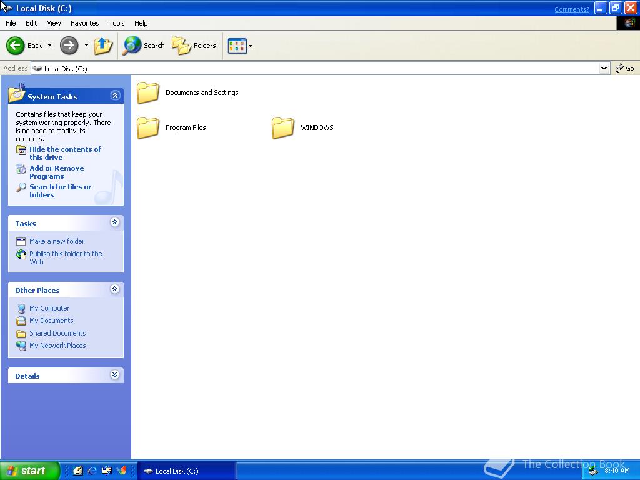The height and width of the screenshot is (480, 640).
Task: Go up one folder level
Action: pos(103,45)
